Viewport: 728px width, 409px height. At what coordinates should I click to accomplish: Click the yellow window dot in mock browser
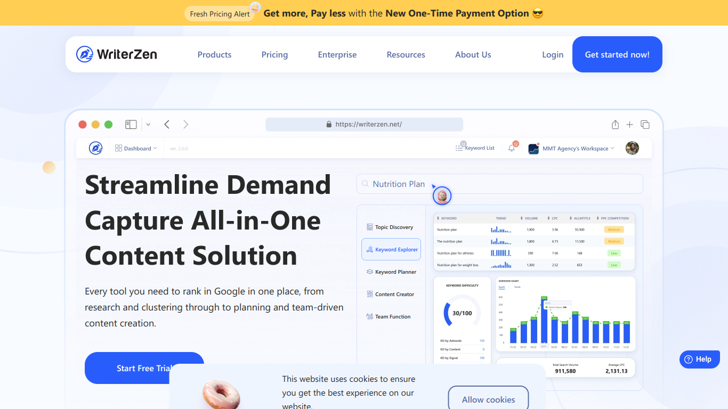pos(95,125)
